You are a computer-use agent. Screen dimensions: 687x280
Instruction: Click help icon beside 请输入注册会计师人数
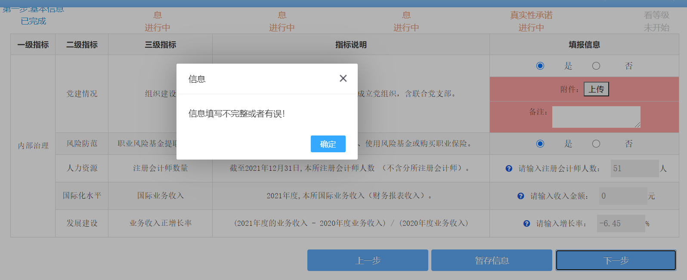[509, 169]
